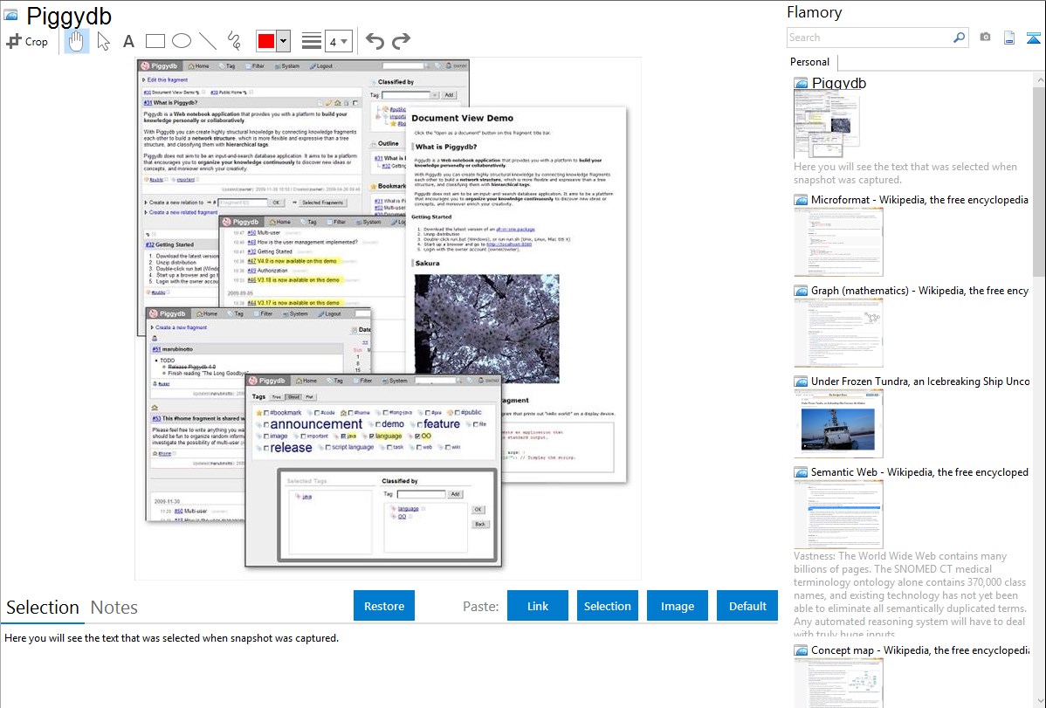Pick the freehand curve tool
Image resolution: width=1046 pixels, height=708 pixels.
(234, 41)
